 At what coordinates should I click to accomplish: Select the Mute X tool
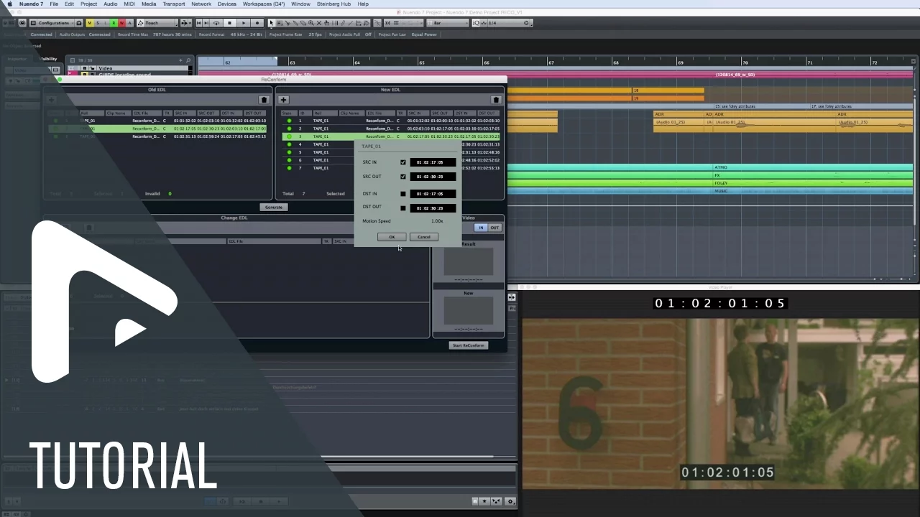coord(319,23)
